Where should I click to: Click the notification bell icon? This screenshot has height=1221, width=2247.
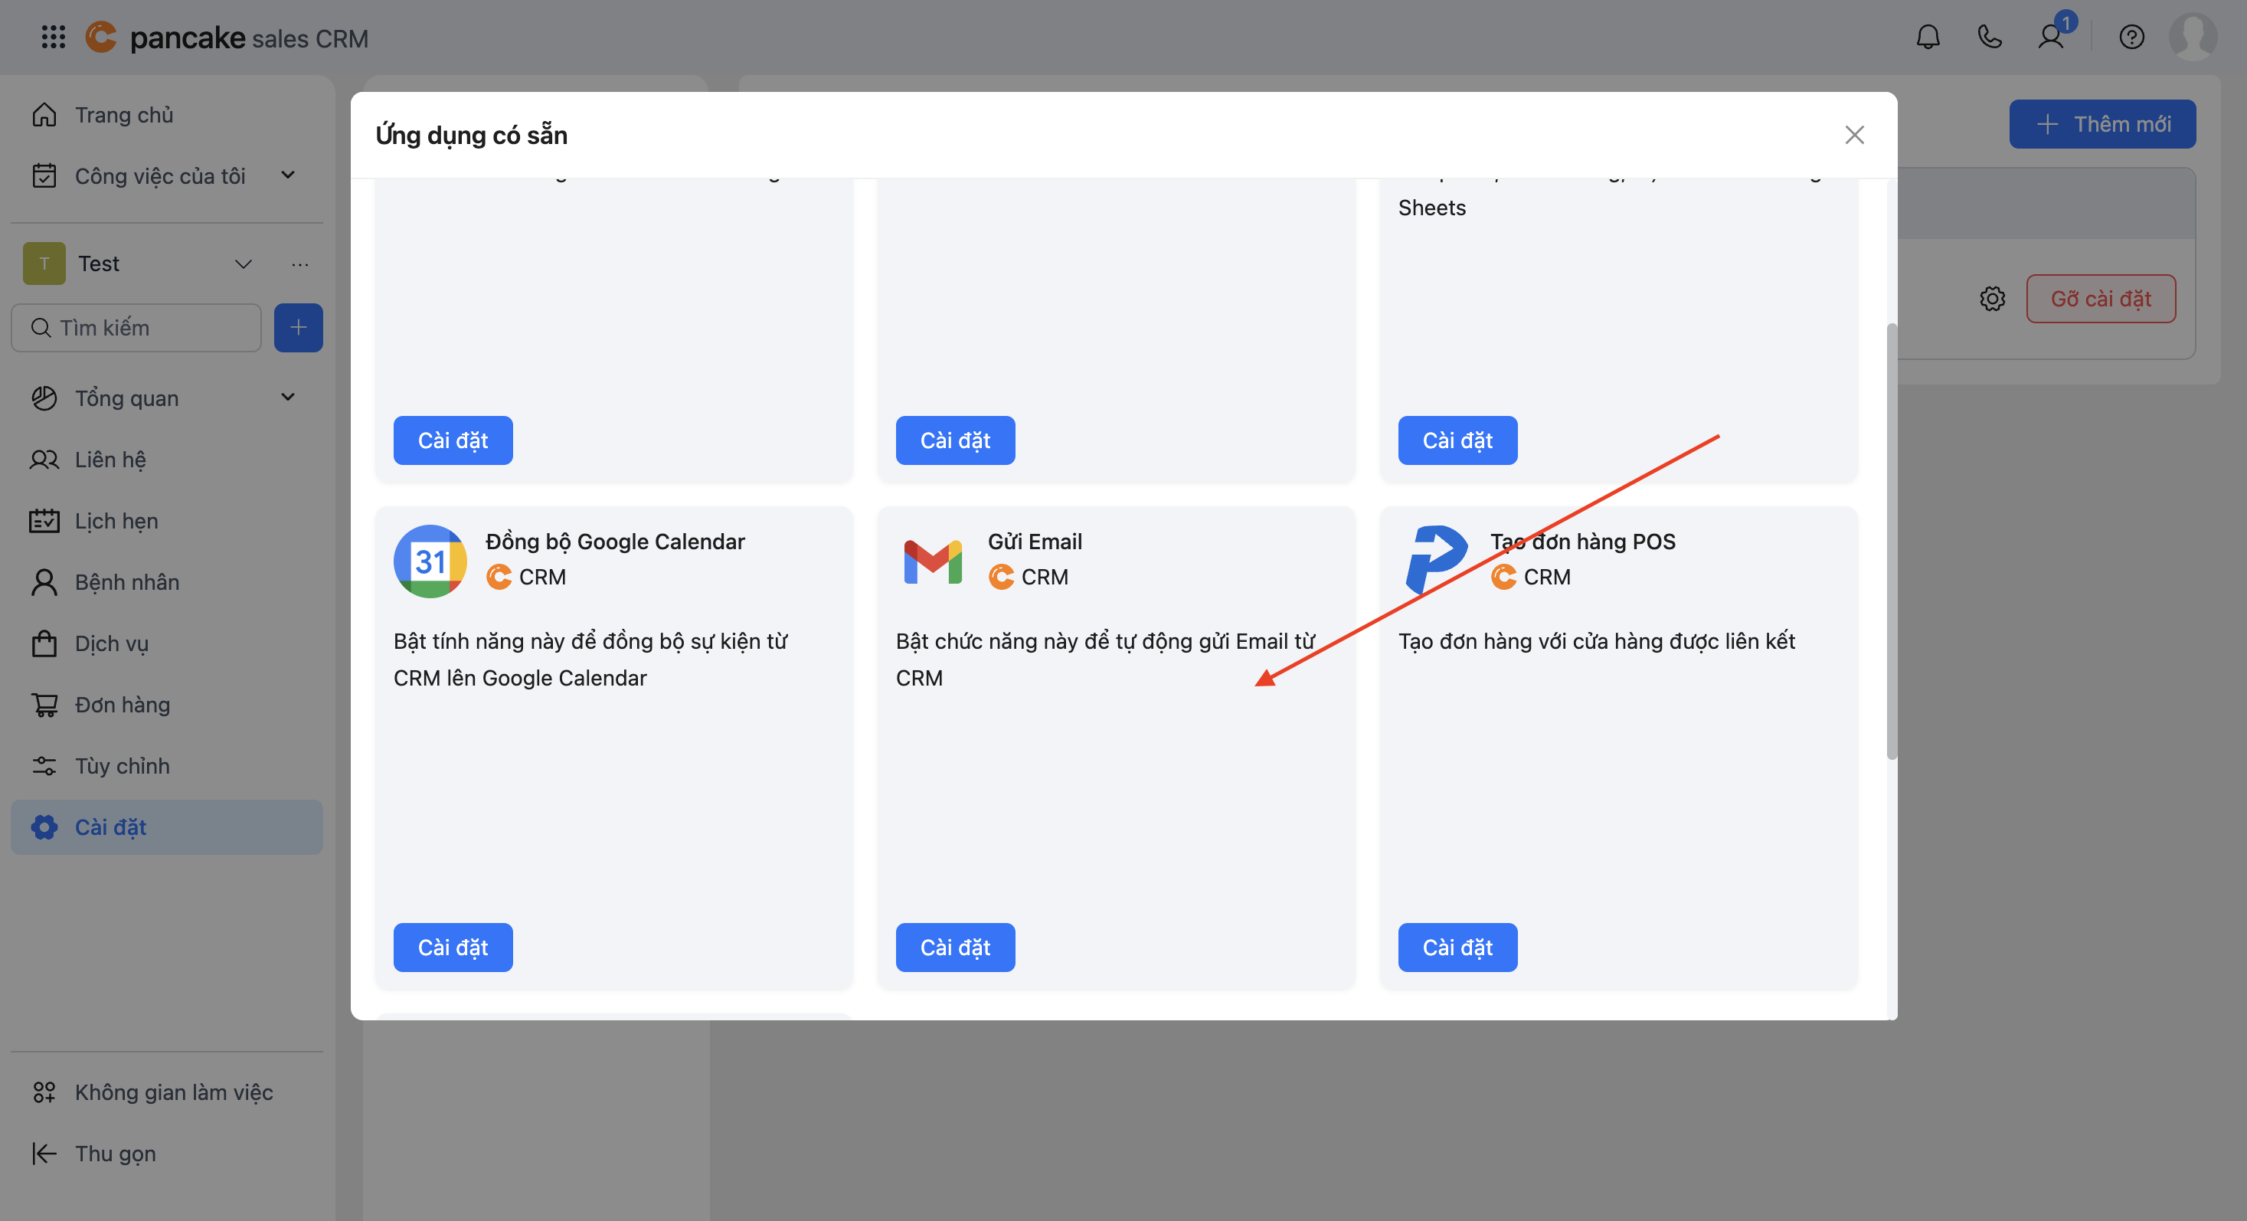click(1928, 38)
